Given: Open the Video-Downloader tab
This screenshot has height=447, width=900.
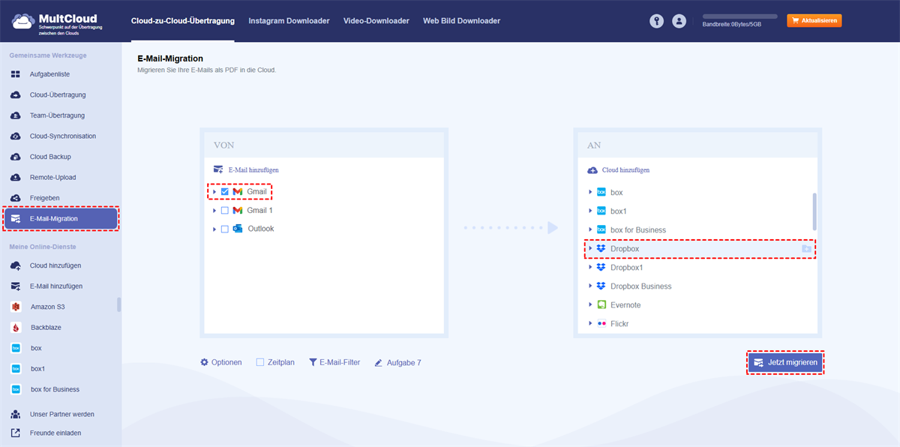Looking at the screenshot, I should [x=376, y=21].
